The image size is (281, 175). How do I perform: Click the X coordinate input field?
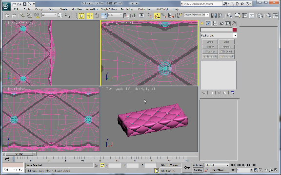pos(115,165)
